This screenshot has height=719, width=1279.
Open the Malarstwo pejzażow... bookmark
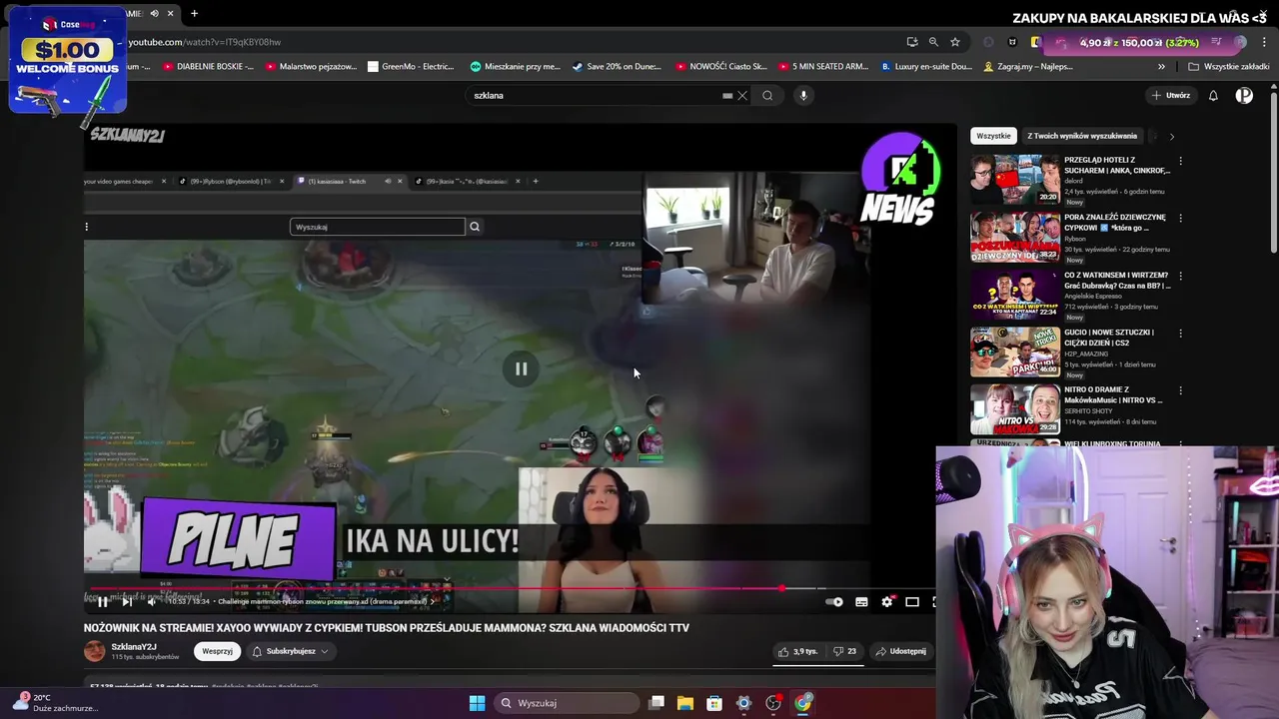pyautogui.click(x=311, y=67)
